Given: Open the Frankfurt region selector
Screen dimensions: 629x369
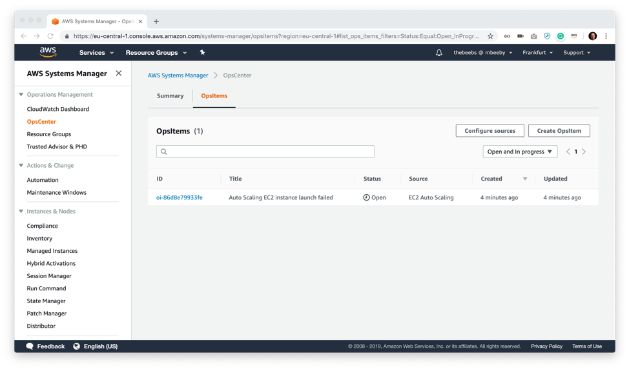Looking at the screenshot, I should (537, 52).
